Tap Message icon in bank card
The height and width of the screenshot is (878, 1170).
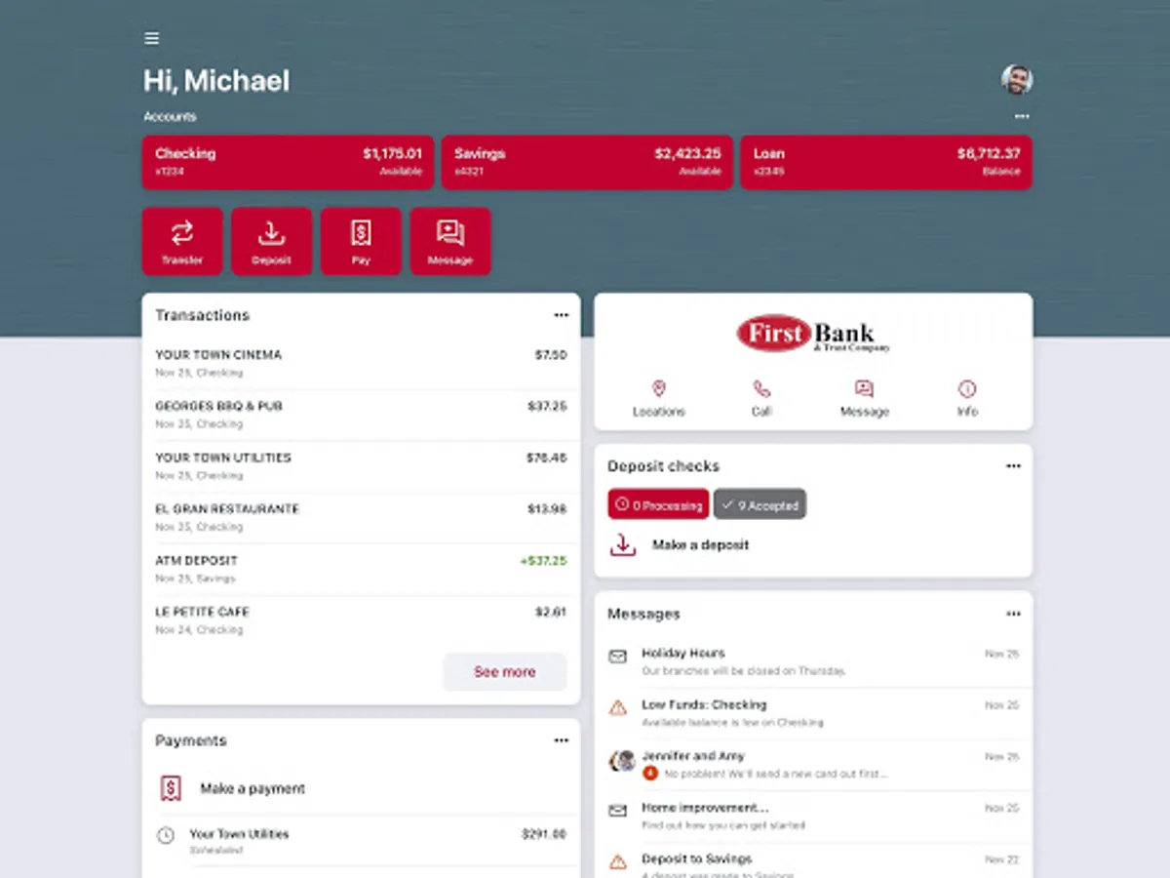point(864,388)
